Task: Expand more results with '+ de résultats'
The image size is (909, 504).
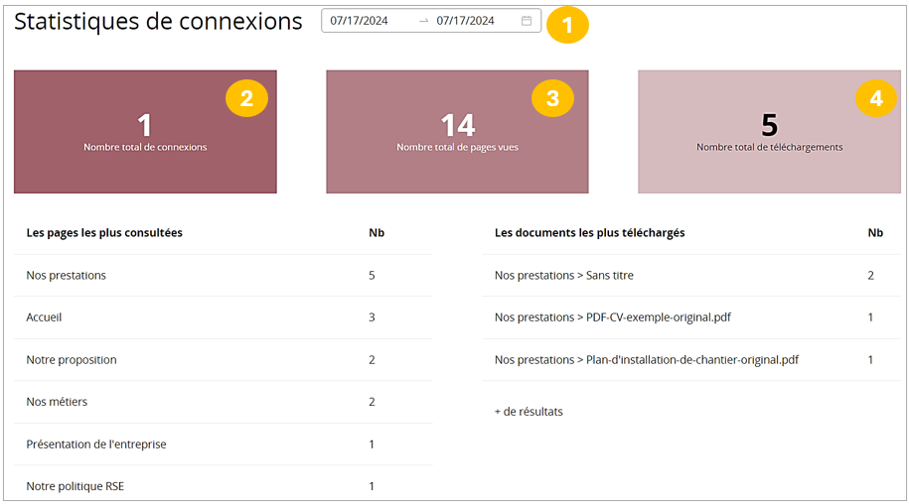Action: point(529,411)
